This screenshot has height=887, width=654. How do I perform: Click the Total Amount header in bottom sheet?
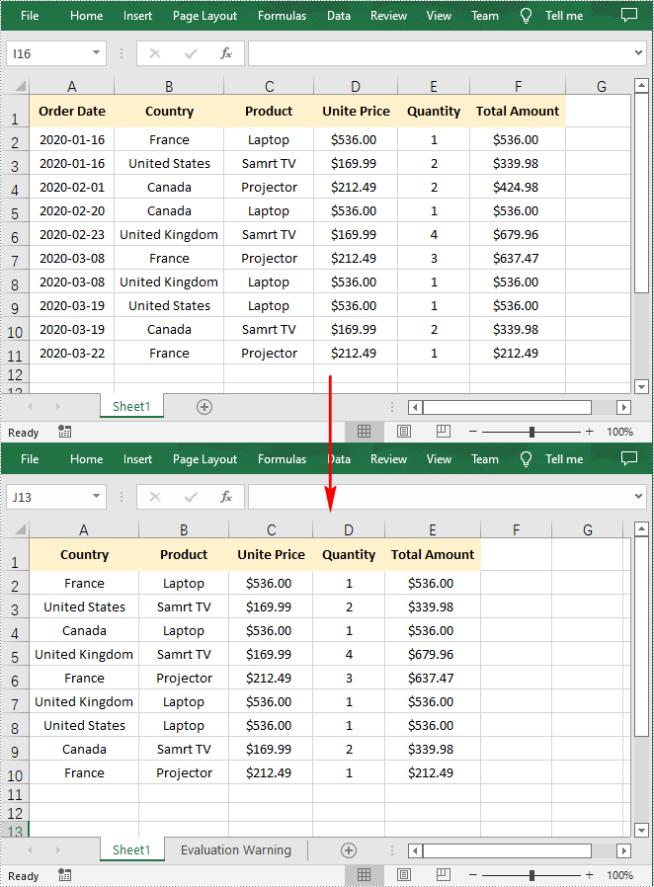coord(433,554)
